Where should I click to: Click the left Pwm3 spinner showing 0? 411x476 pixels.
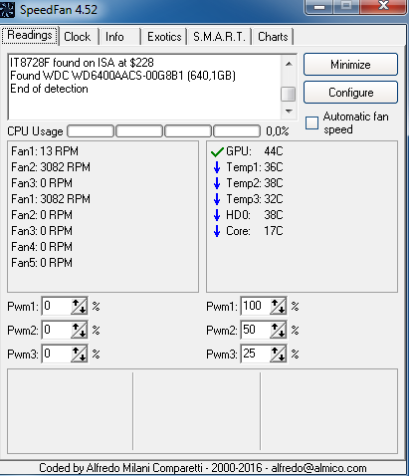pyautogui.click(x=79, y=354)
